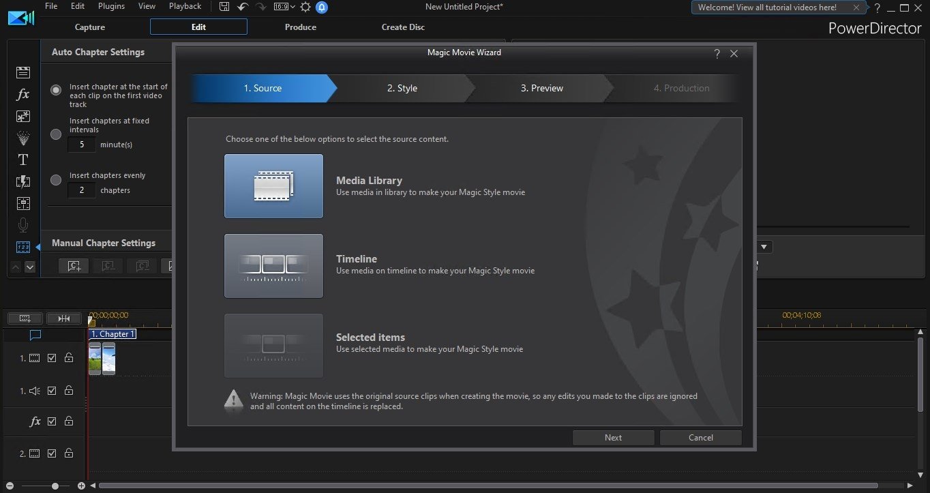Select insert chapters at fixed intervals
The image size is (930, 493).
[56, 135]
